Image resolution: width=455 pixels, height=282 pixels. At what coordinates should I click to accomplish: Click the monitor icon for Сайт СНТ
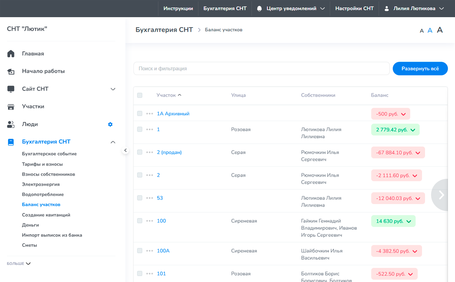pos(11,89)
